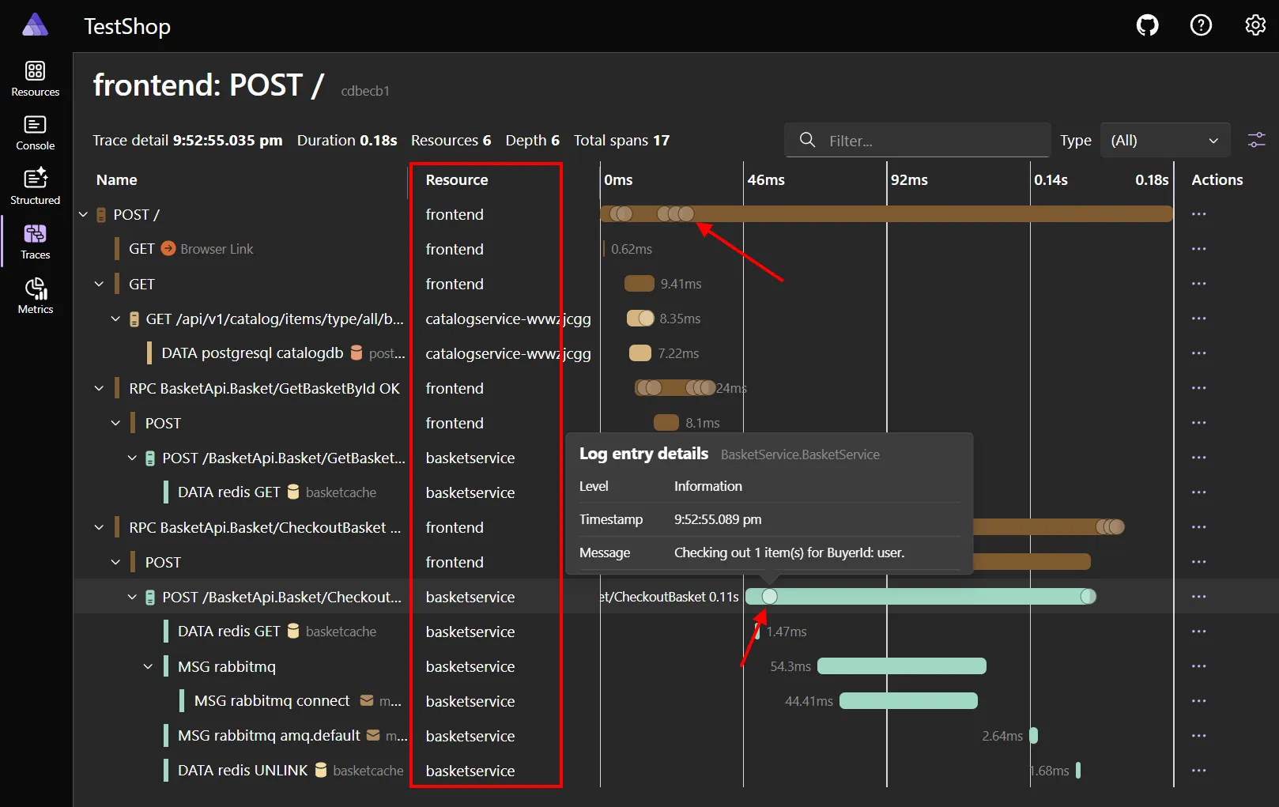Viewport: 1279px width, 807px height.
Task: Select the 54.3ms basketservice span bar
Action: 900,666
